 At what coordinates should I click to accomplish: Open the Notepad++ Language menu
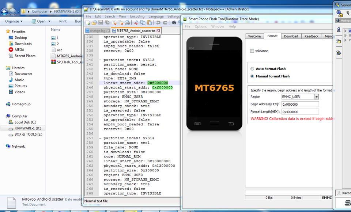[x=156, y=16]
